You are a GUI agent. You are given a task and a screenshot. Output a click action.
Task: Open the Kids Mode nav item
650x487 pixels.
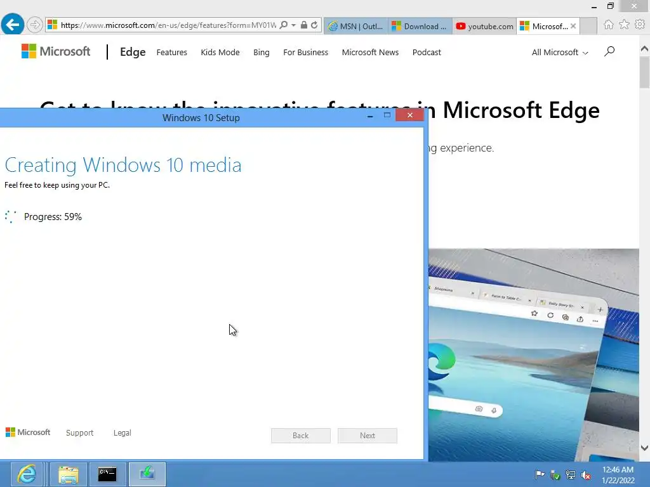point(220,53)
